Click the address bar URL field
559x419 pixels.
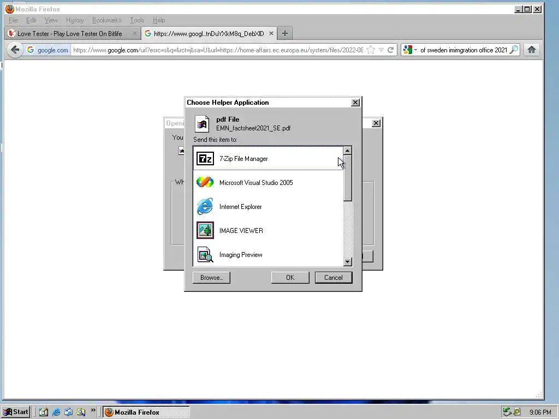click(218, 50)
